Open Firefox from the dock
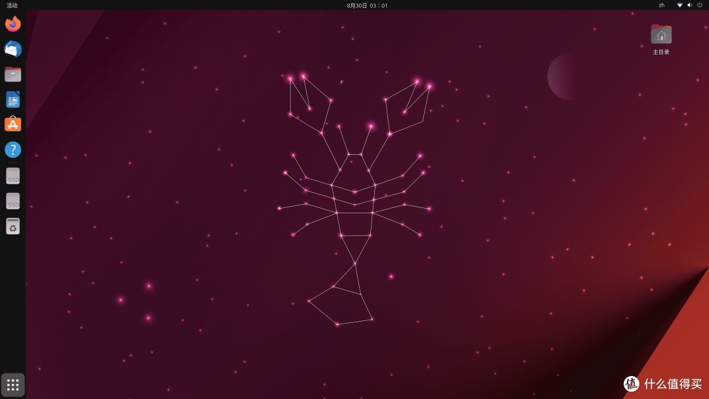Viewport: 709px width, 399px height. (12, 24)
